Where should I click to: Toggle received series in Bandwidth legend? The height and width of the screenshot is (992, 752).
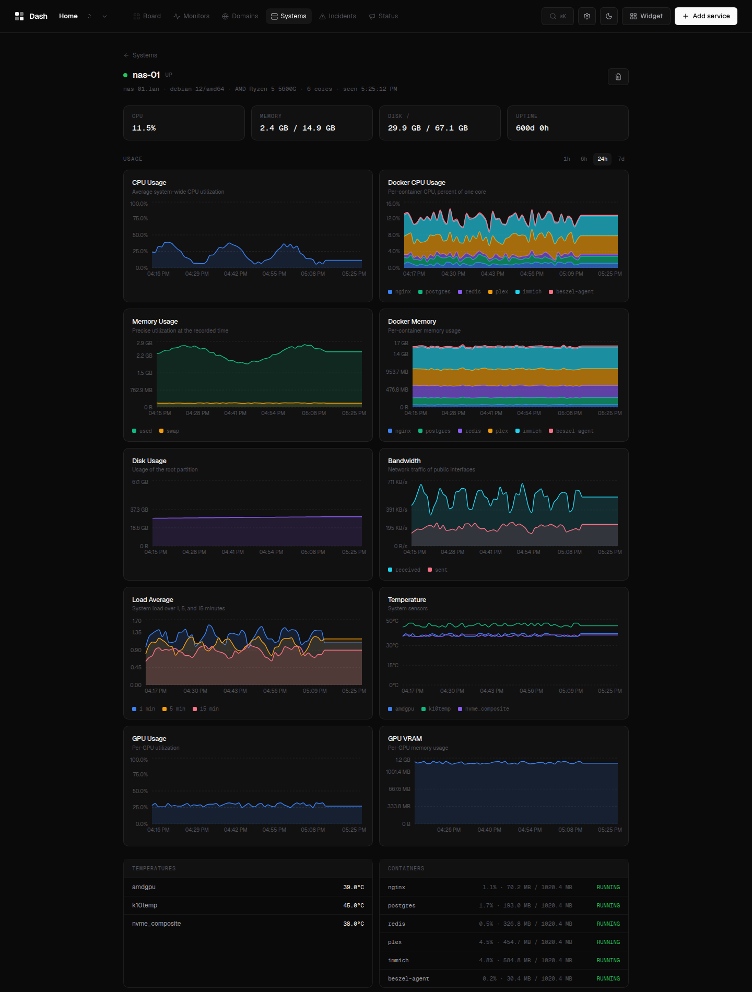[404, 570]
